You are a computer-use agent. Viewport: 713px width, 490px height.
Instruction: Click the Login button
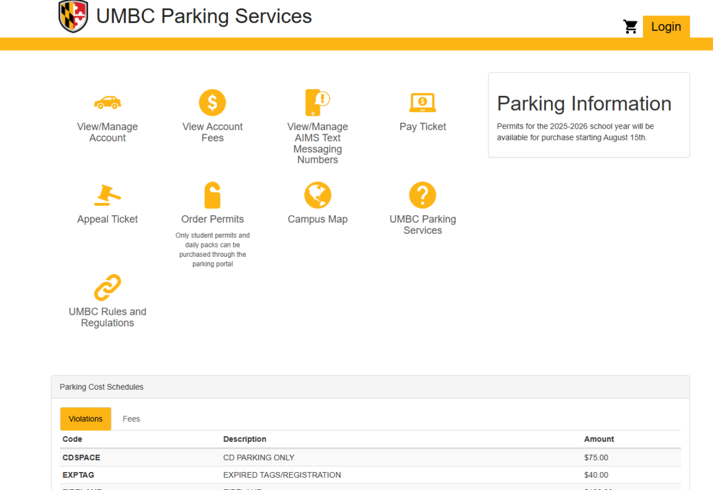(x=666, y=27)
